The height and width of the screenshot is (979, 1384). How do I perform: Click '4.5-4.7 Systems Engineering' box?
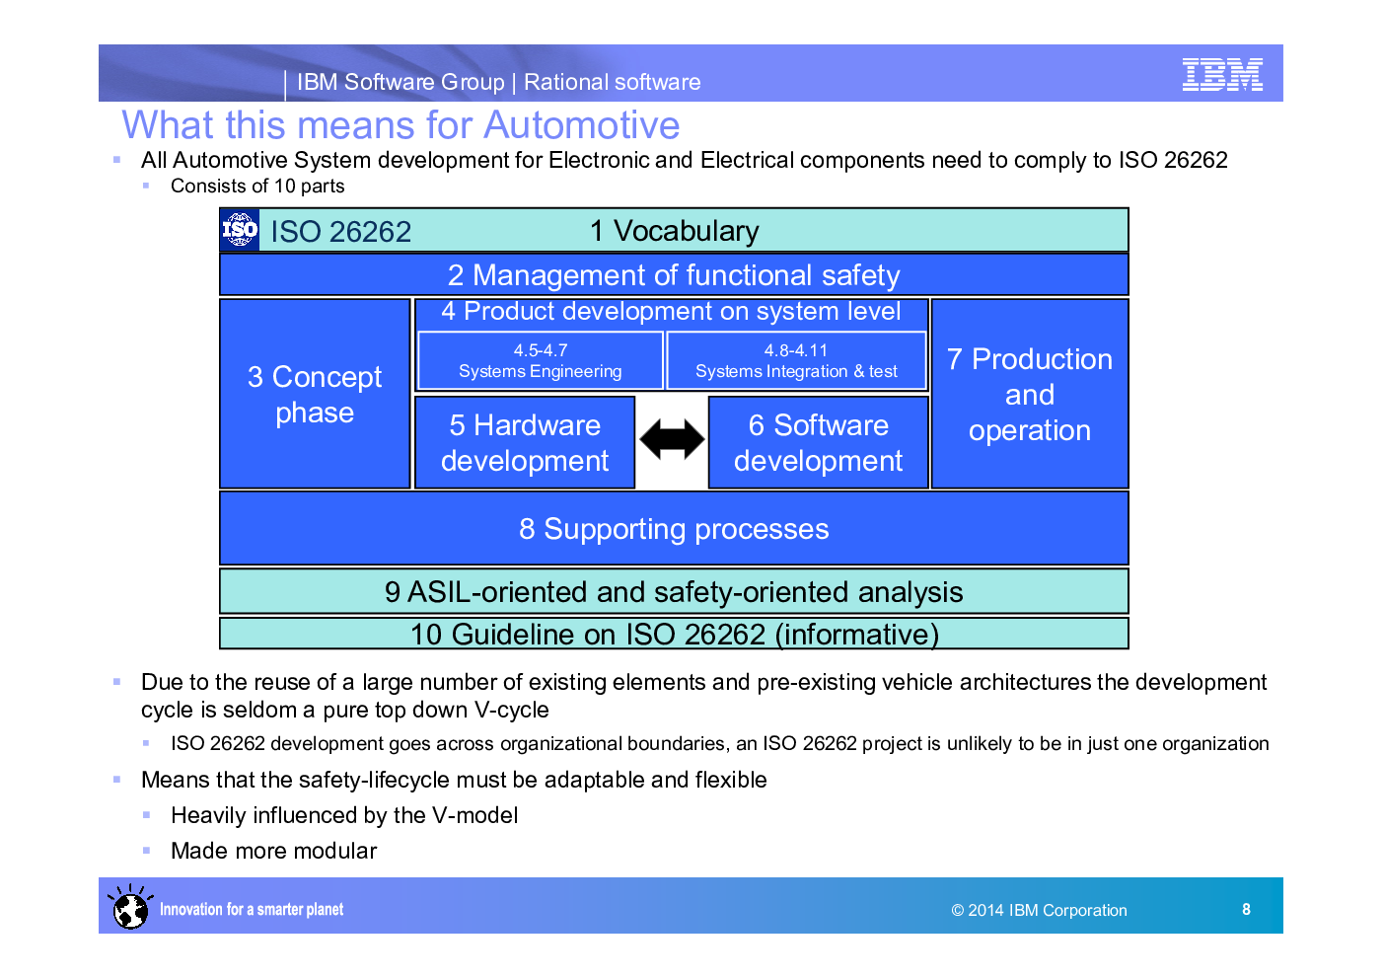pyautogui.click(x=541, y=360)
